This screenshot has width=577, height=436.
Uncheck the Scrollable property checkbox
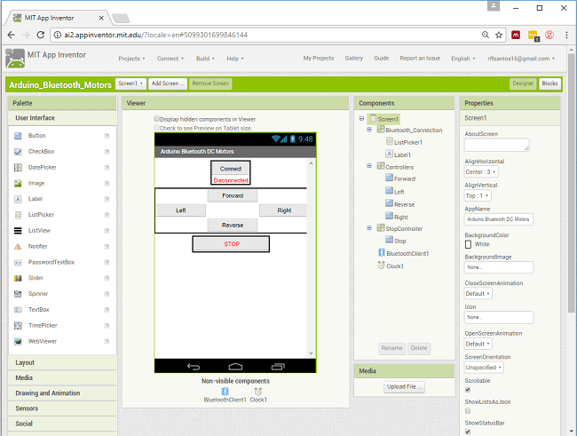[468, 389]
